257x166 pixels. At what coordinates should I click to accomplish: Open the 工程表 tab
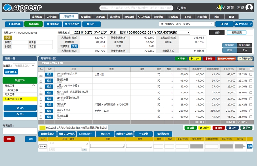pyautogui.click(x=186, y=17)
